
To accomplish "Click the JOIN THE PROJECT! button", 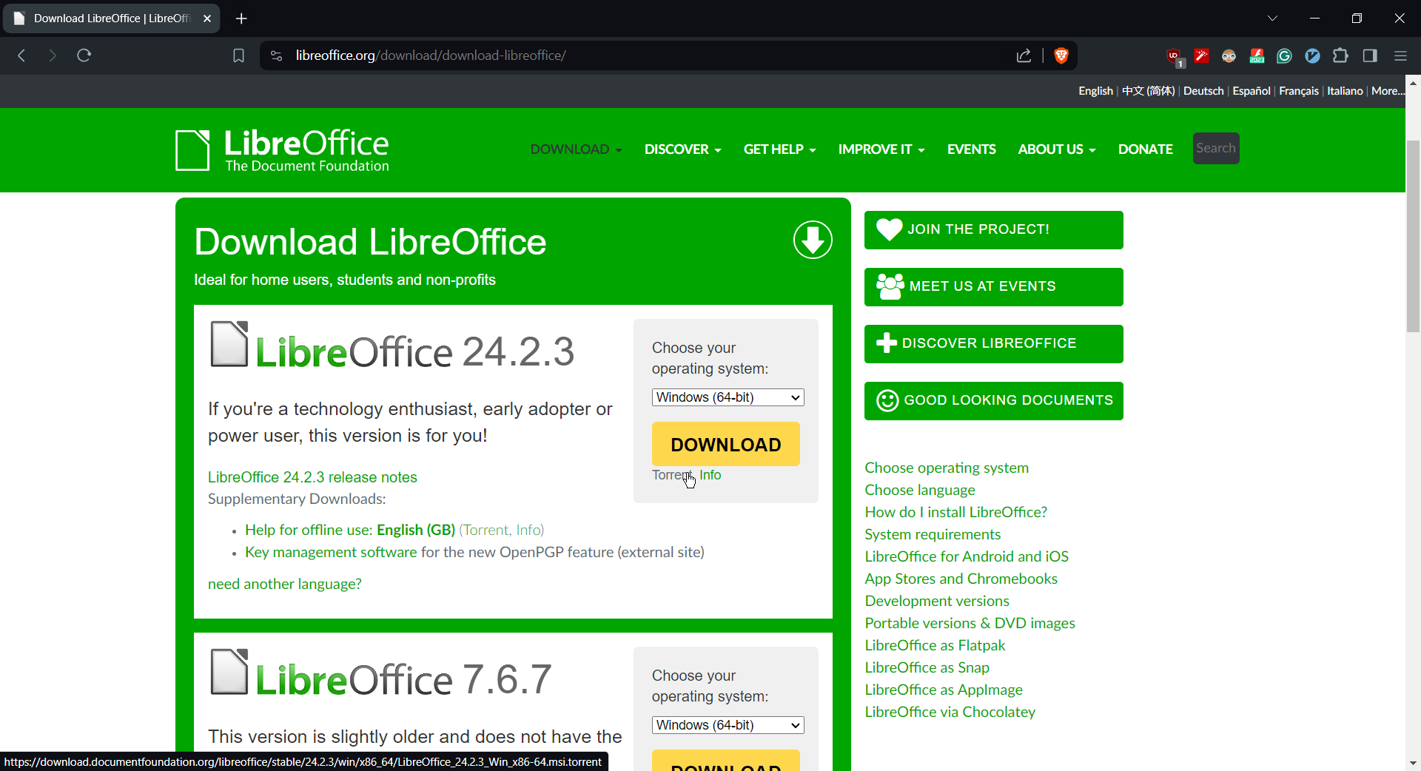I will (x=994, y=230).
